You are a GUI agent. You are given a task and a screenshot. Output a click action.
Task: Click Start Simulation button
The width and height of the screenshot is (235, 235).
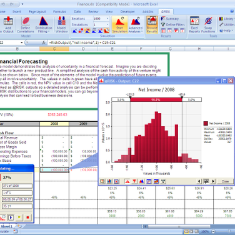tap(119, 24)
